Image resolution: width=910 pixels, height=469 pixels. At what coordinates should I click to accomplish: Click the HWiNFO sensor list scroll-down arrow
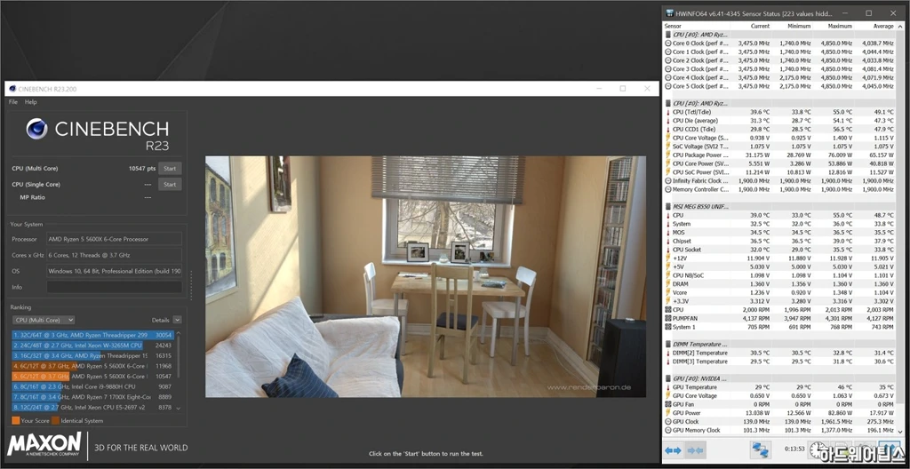[x=901, y=431]
